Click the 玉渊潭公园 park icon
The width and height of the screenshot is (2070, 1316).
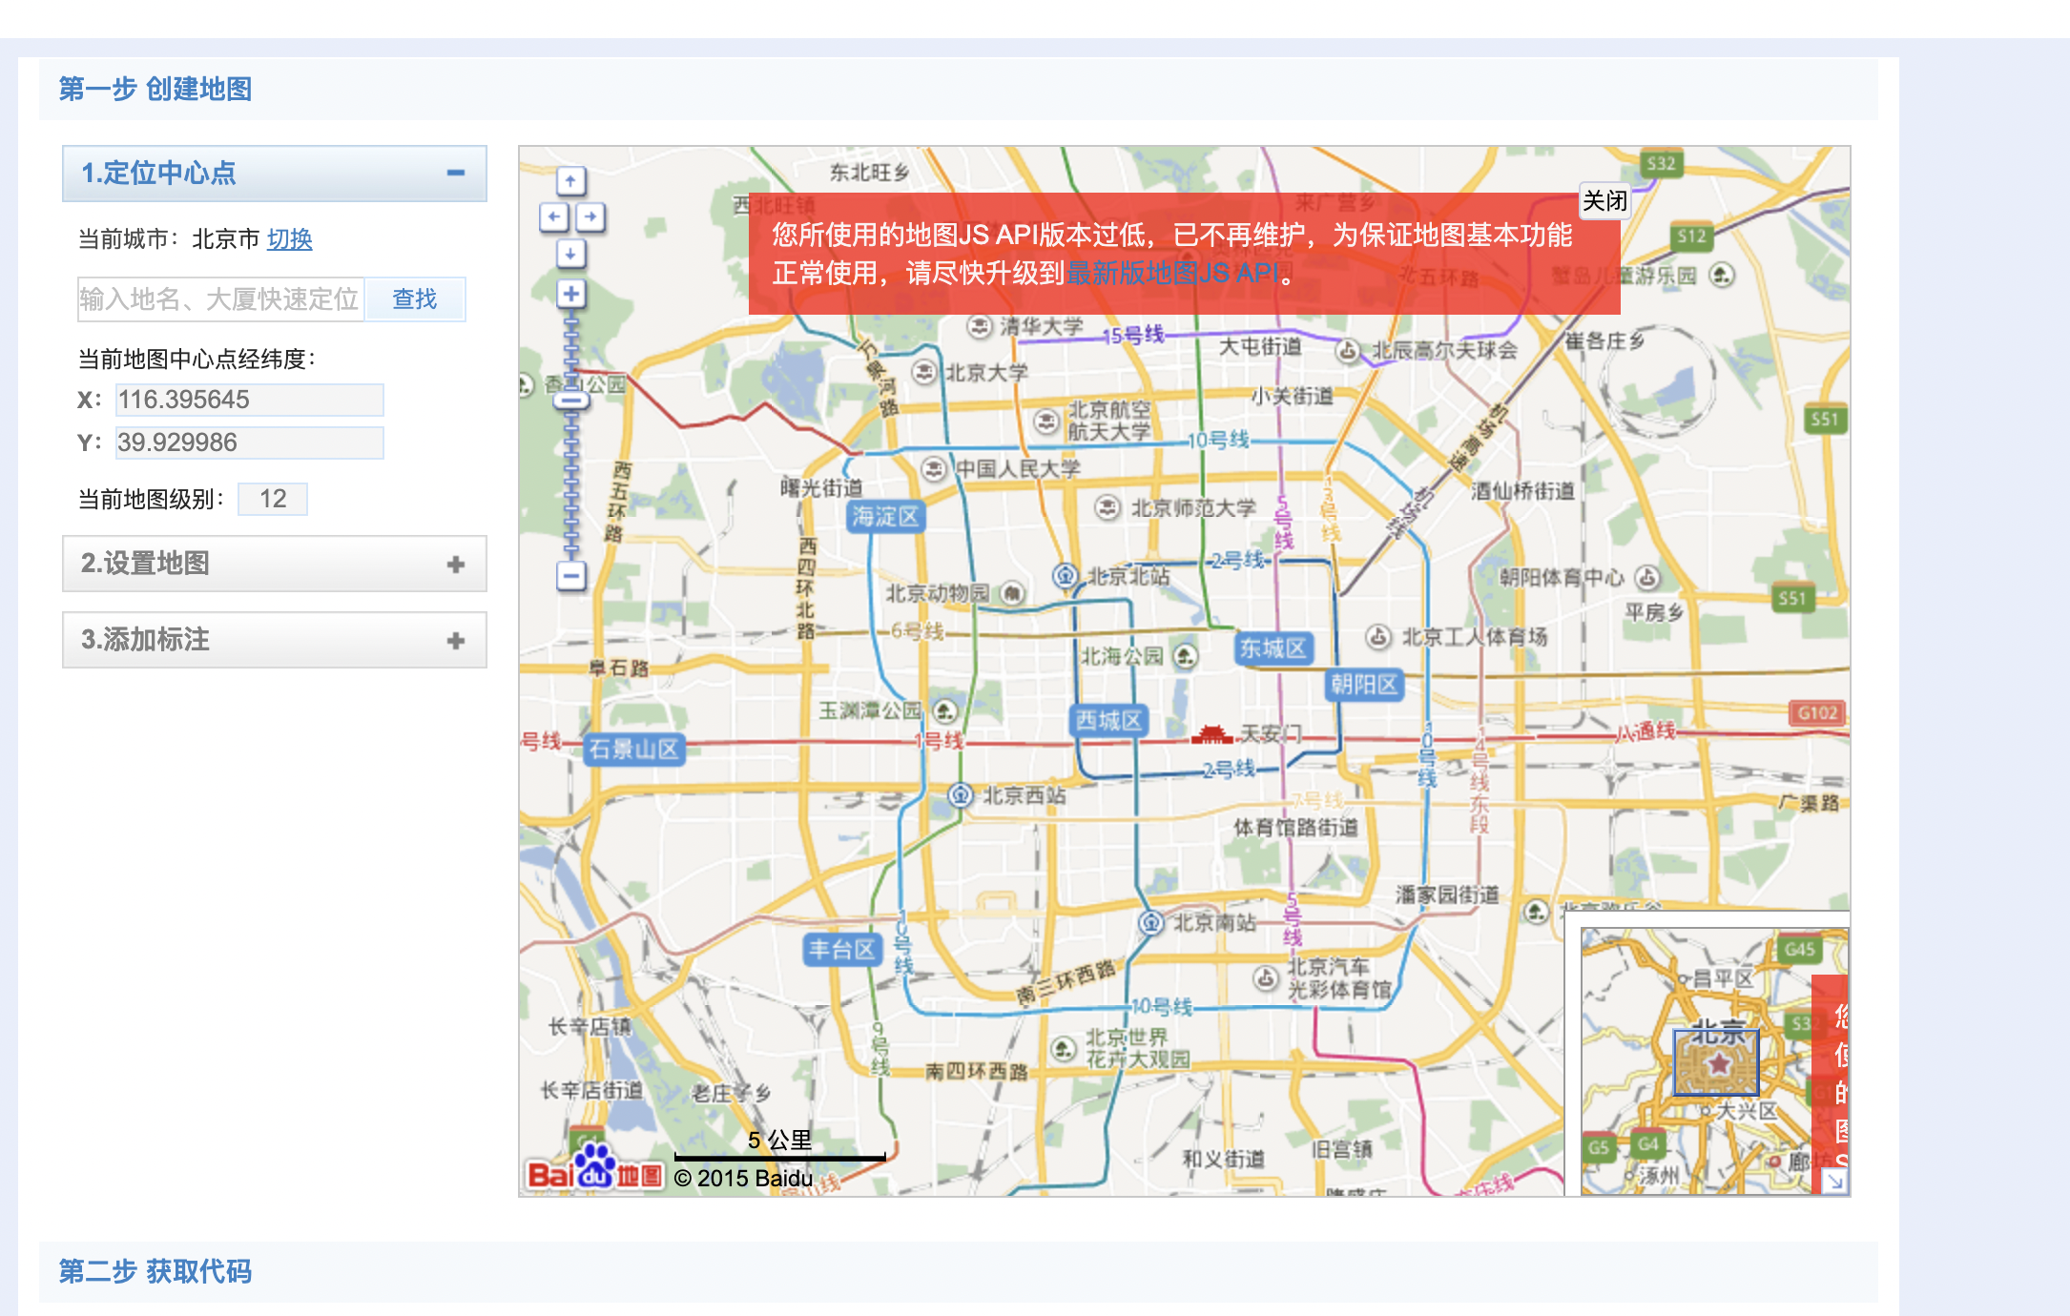(944, 711)
